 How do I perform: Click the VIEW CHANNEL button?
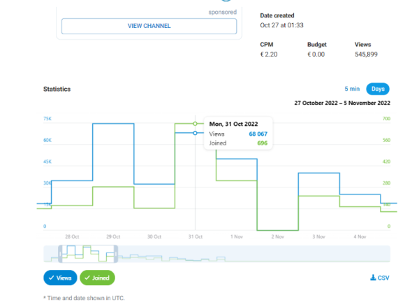point(149,26)
